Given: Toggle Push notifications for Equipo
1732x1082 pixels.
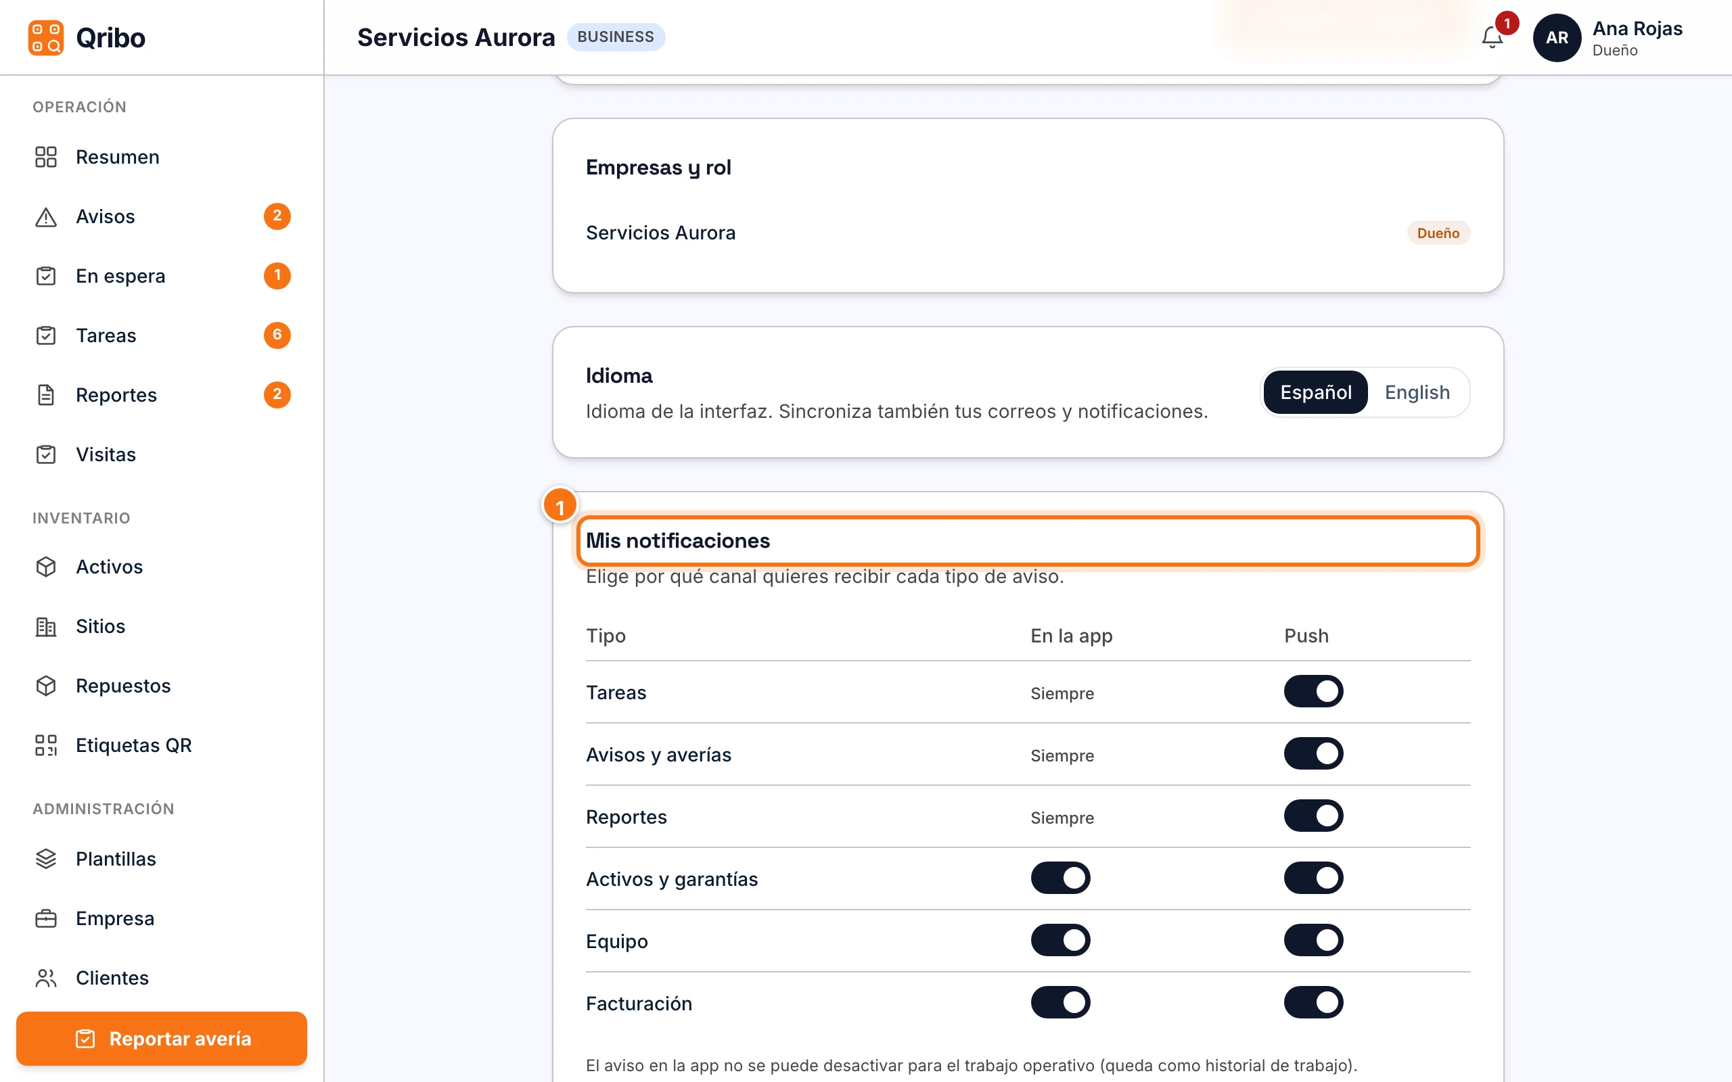Looking at the screenshot, I should [x=1313, y=940].
